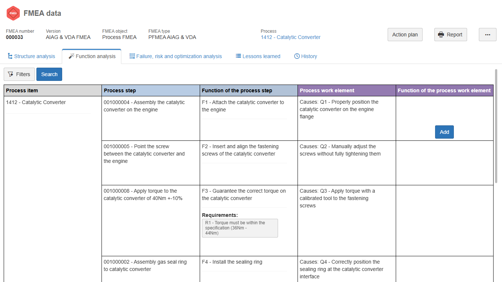Go to the History tab

click(x=305, y=56)
